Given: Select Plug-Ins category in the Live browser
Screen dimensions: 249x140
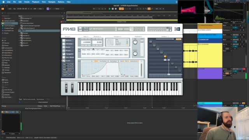Looking at the screenshot, I should [x=7, y=60].
